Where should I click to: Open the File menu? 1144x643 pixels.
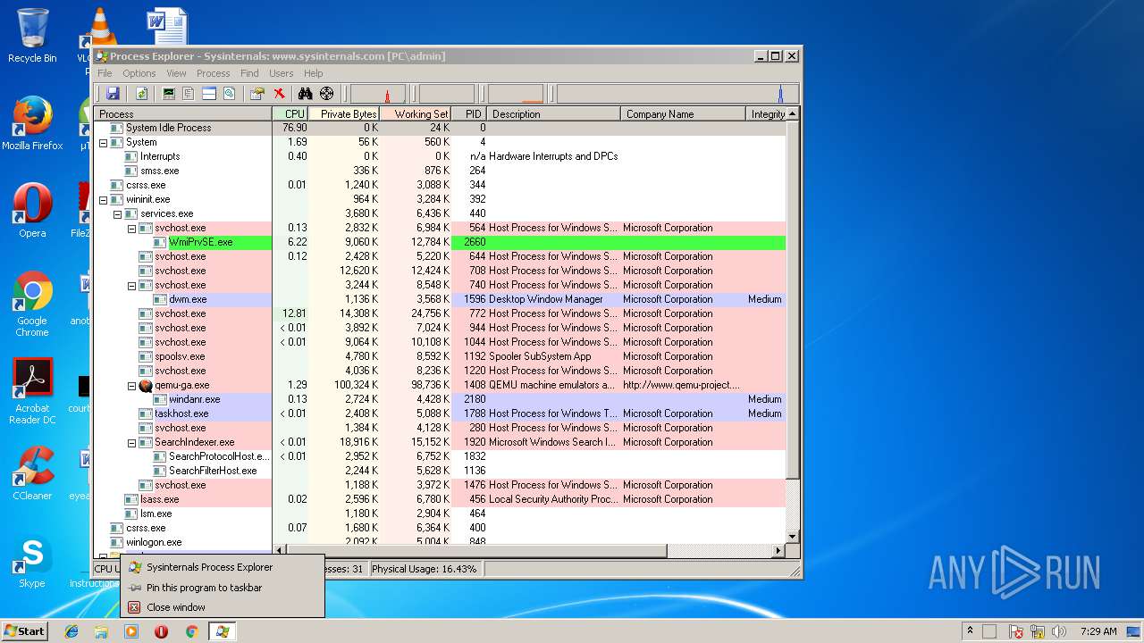point(105,73)
